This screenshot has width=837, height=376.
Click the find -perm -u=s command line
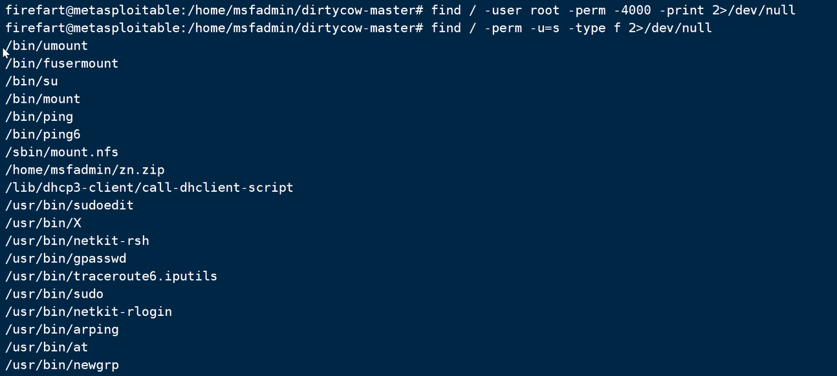point(571,28)
